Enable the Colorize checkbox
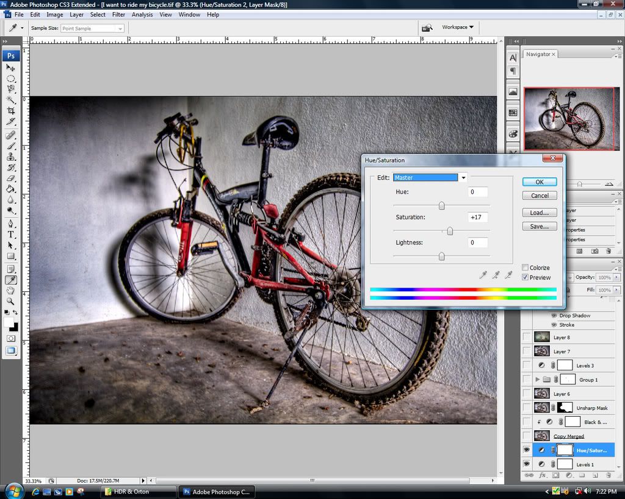The image size is (625, 499). pyautogui.click(x=525, y=267)
